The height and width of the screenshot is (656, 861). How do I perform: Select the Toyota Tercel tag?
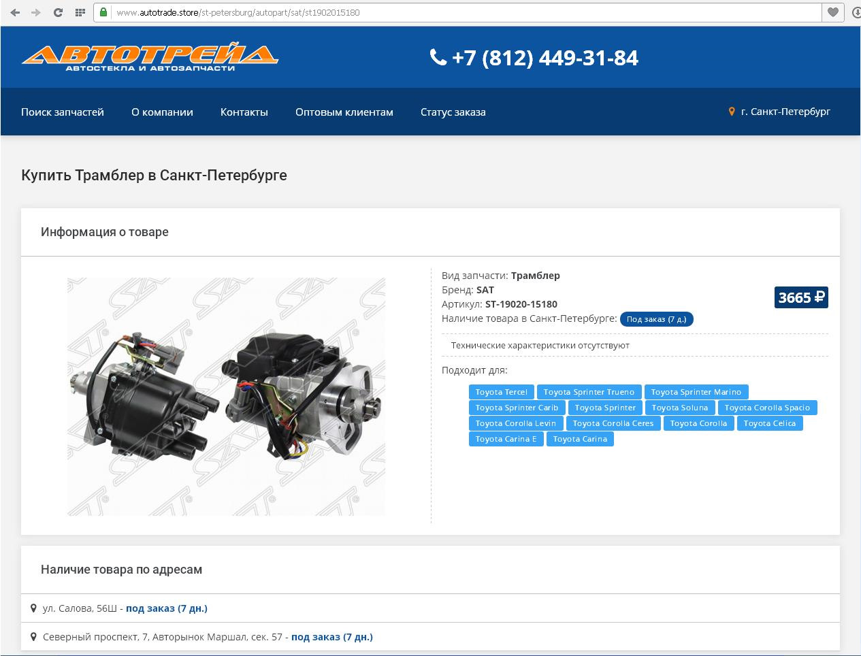502,392
